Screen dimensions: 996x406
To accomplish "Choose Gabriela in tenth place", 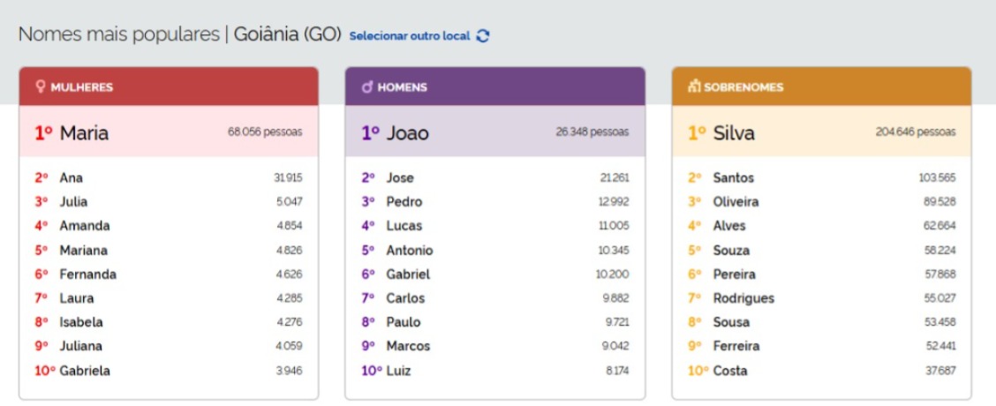I will pyautogui.click(x=85, y=371).
